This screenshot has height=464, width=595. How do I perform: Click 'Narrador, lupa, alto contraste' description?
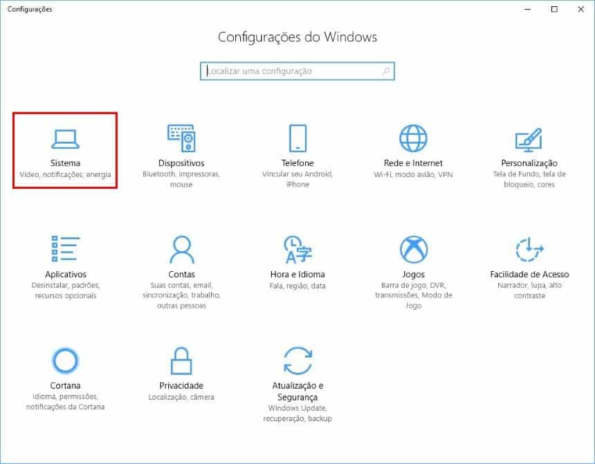[x=529, y=290]
